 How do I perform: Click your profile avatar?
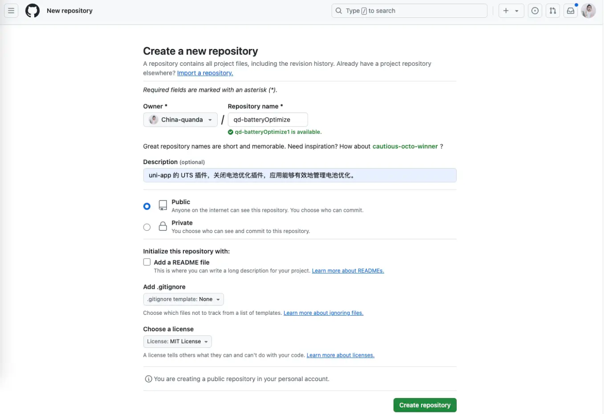coord(588,11)
